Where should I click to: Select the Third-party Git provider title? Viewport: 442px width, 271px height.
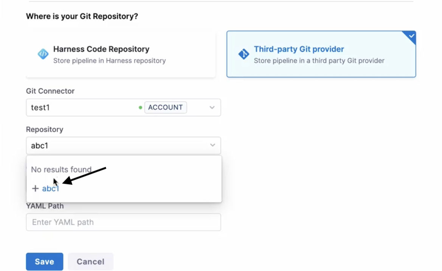(299, 49)
